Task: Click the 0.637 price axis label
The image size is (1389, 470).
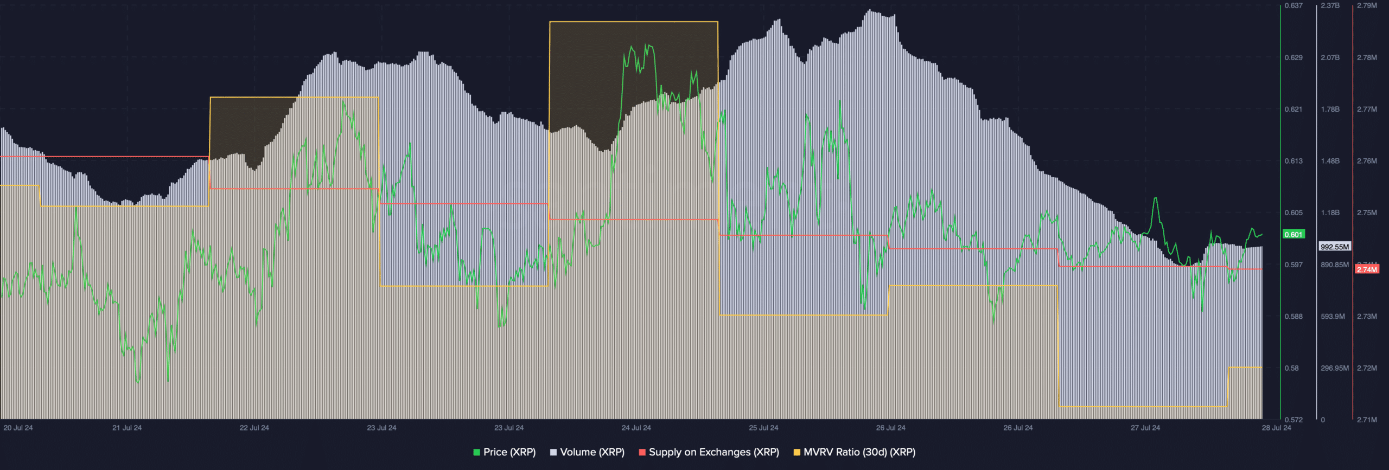Action: (1294, 5)
